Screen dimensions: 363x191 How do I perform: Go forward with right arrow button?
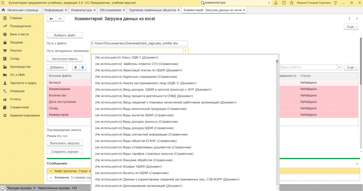point(60,19)
